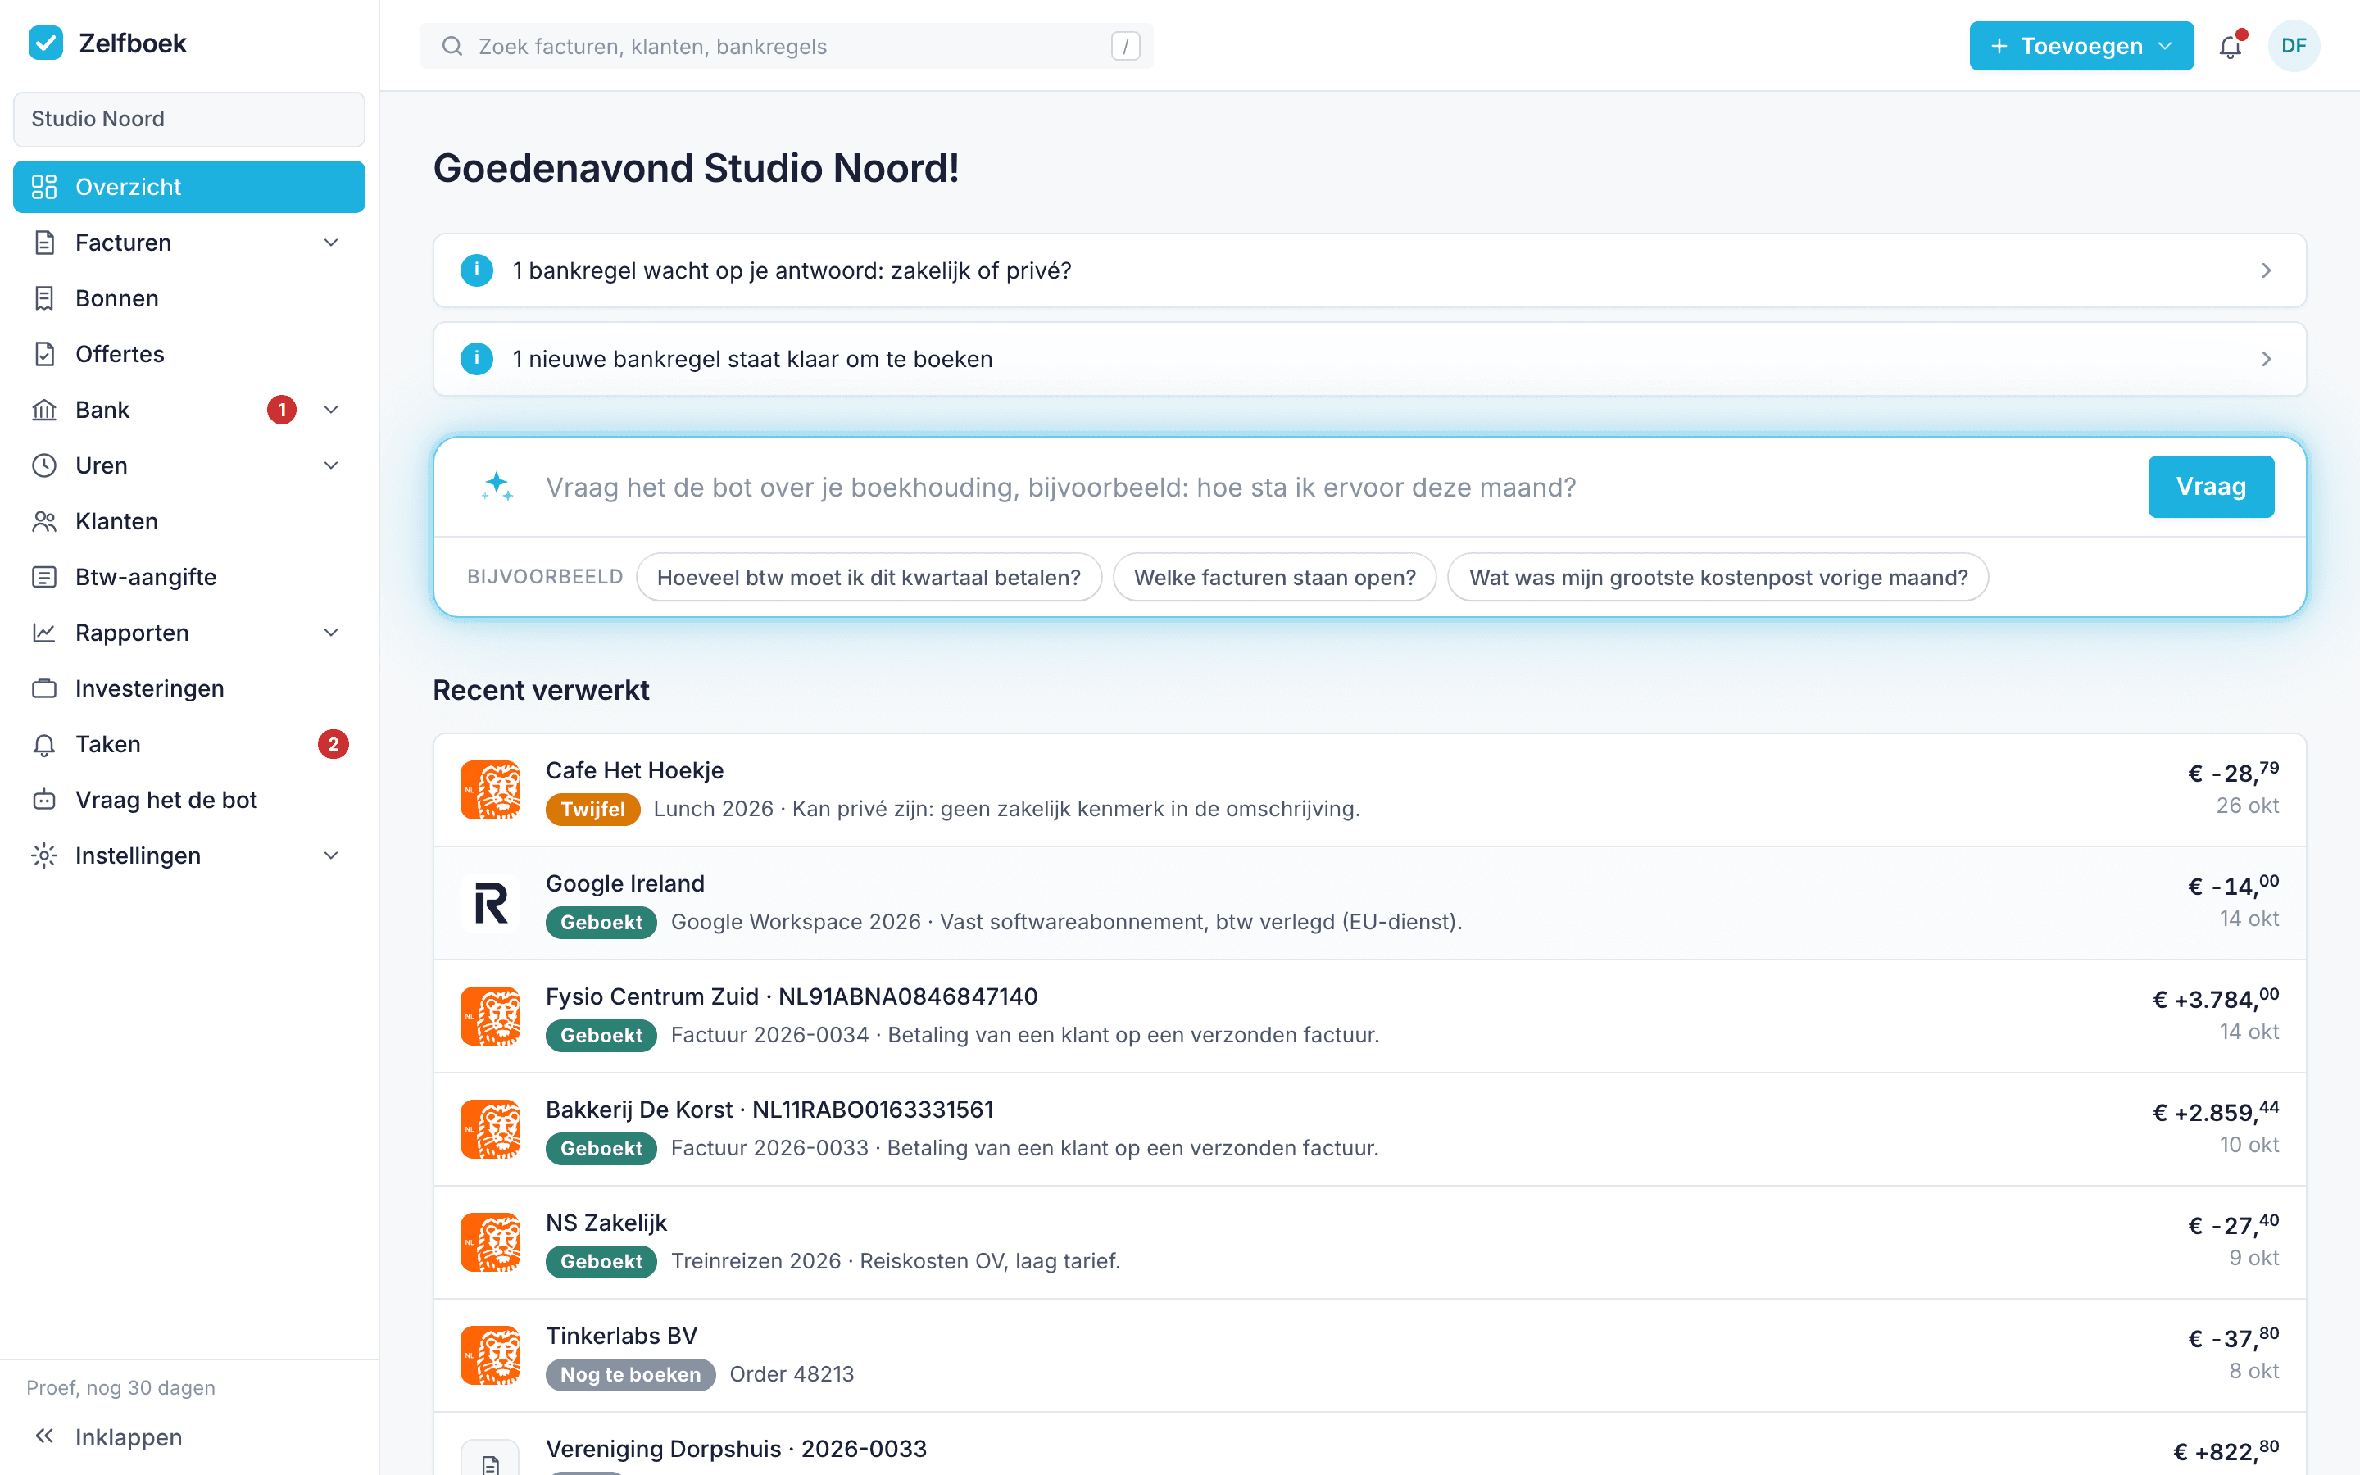2360x1475 pixels.
Task: Focus the search facturen, klanten field
Action: [786, 46]
